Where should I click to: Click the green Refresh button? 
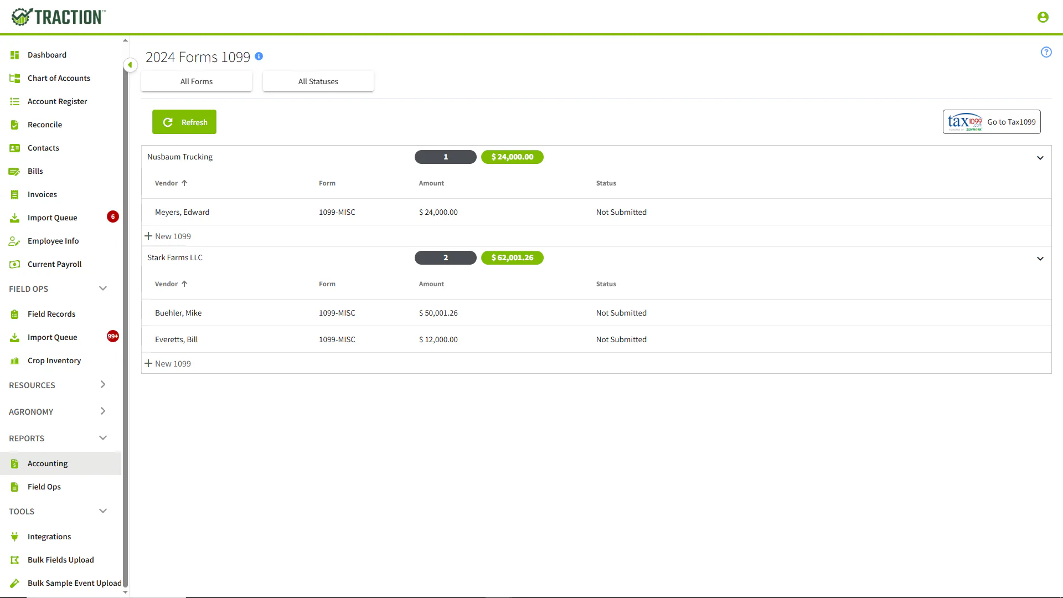(x=184, y=122)
